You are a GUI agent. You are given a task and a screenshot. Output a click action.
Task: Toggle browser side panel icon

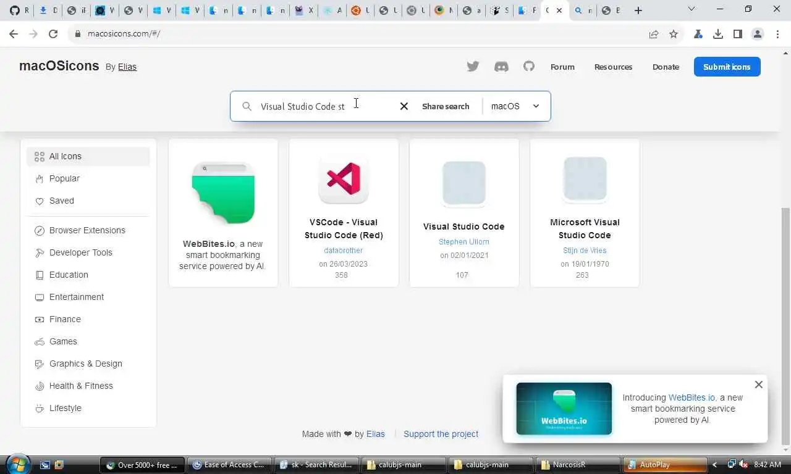738,34
